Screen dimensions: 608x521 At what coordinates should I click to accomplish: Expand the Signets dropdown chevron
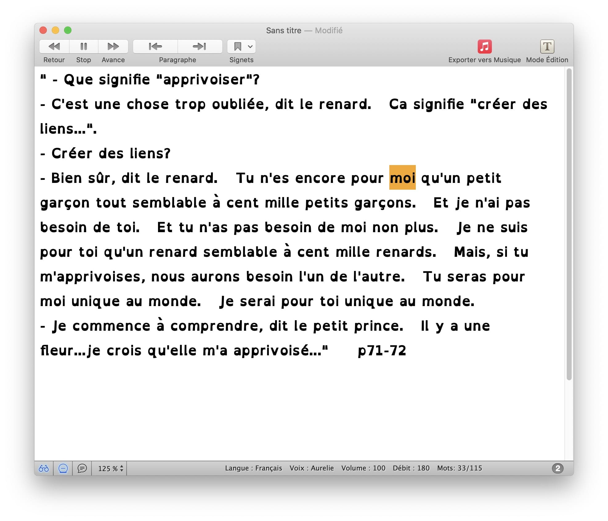[x=250, y=46]
